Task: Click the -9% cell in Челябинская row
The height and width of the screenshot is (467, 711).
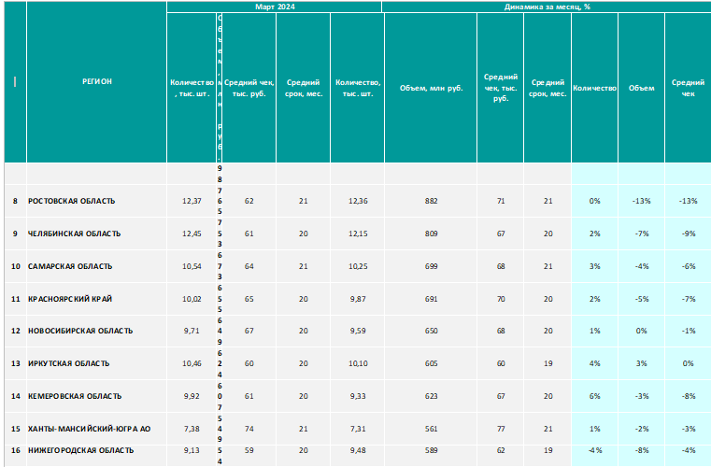Action: click(x=689, y=233)
